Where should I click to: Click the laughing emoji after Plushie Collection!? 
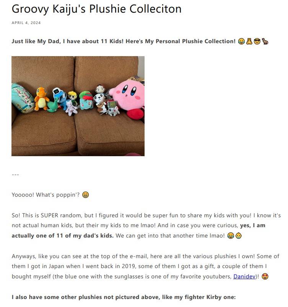[241, 41]
